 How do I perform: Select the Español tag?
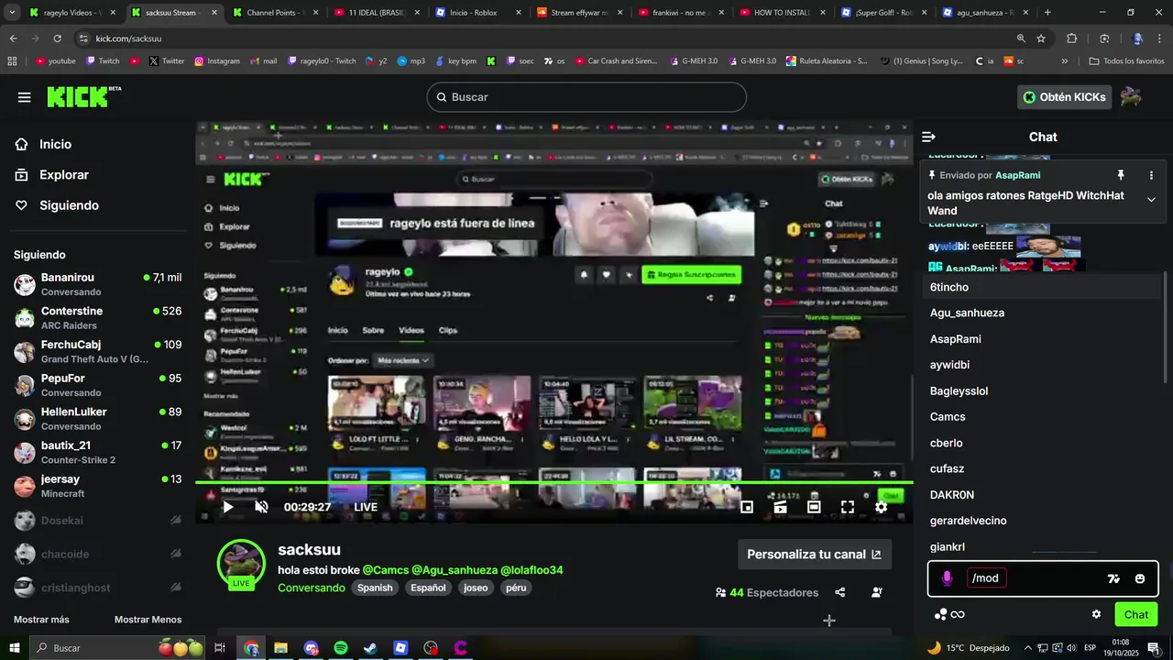coord(428,588)
